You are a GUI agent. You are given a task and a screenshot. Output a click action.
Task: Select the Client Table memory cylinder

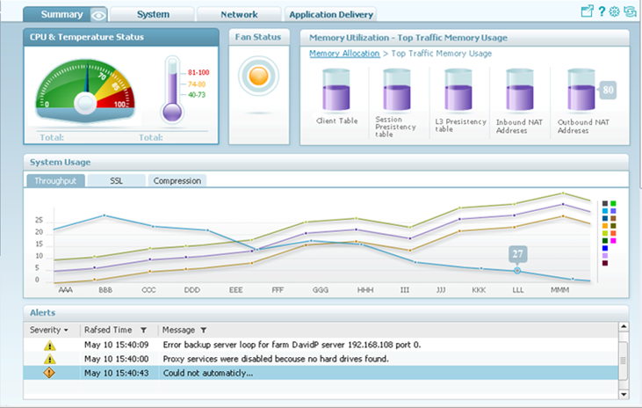[336, 90]
